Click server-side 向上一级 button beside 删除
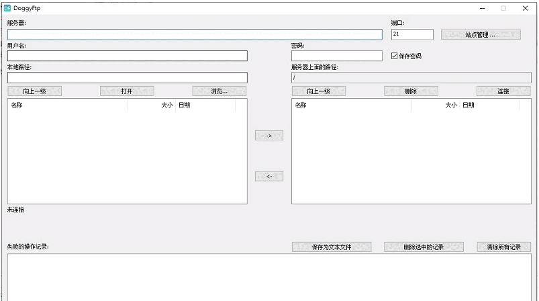 pos(319,91)
